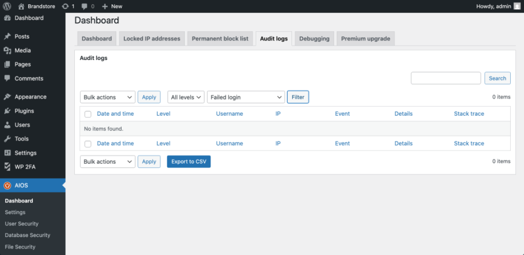This screenshot has width=524, height=255.
Task: Sort by Stack trace in table footer
Action: (469, 143)
